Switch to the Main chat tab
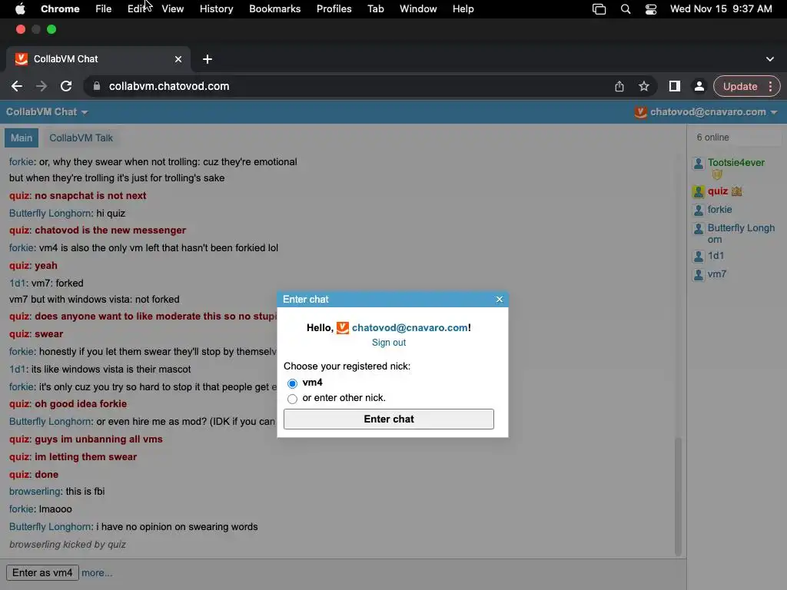 tap(22, 138)
